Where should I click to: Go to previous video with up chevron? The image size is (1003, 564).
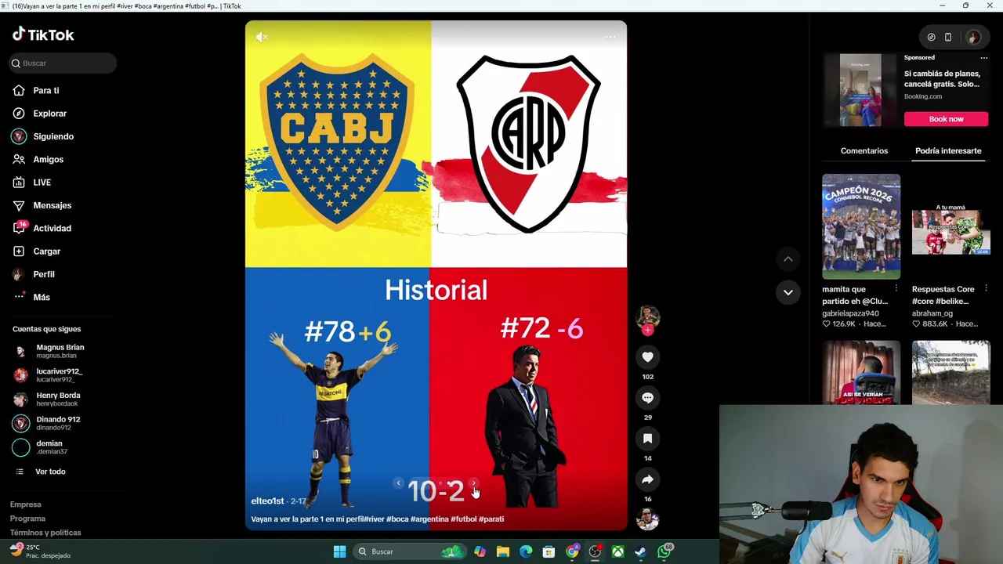(788, 259)
